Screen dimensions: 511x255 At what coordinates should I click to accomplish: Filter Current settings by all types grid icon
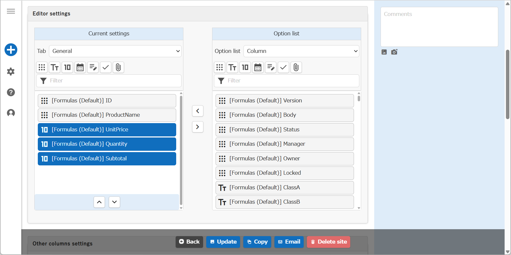tap(42, 67)
